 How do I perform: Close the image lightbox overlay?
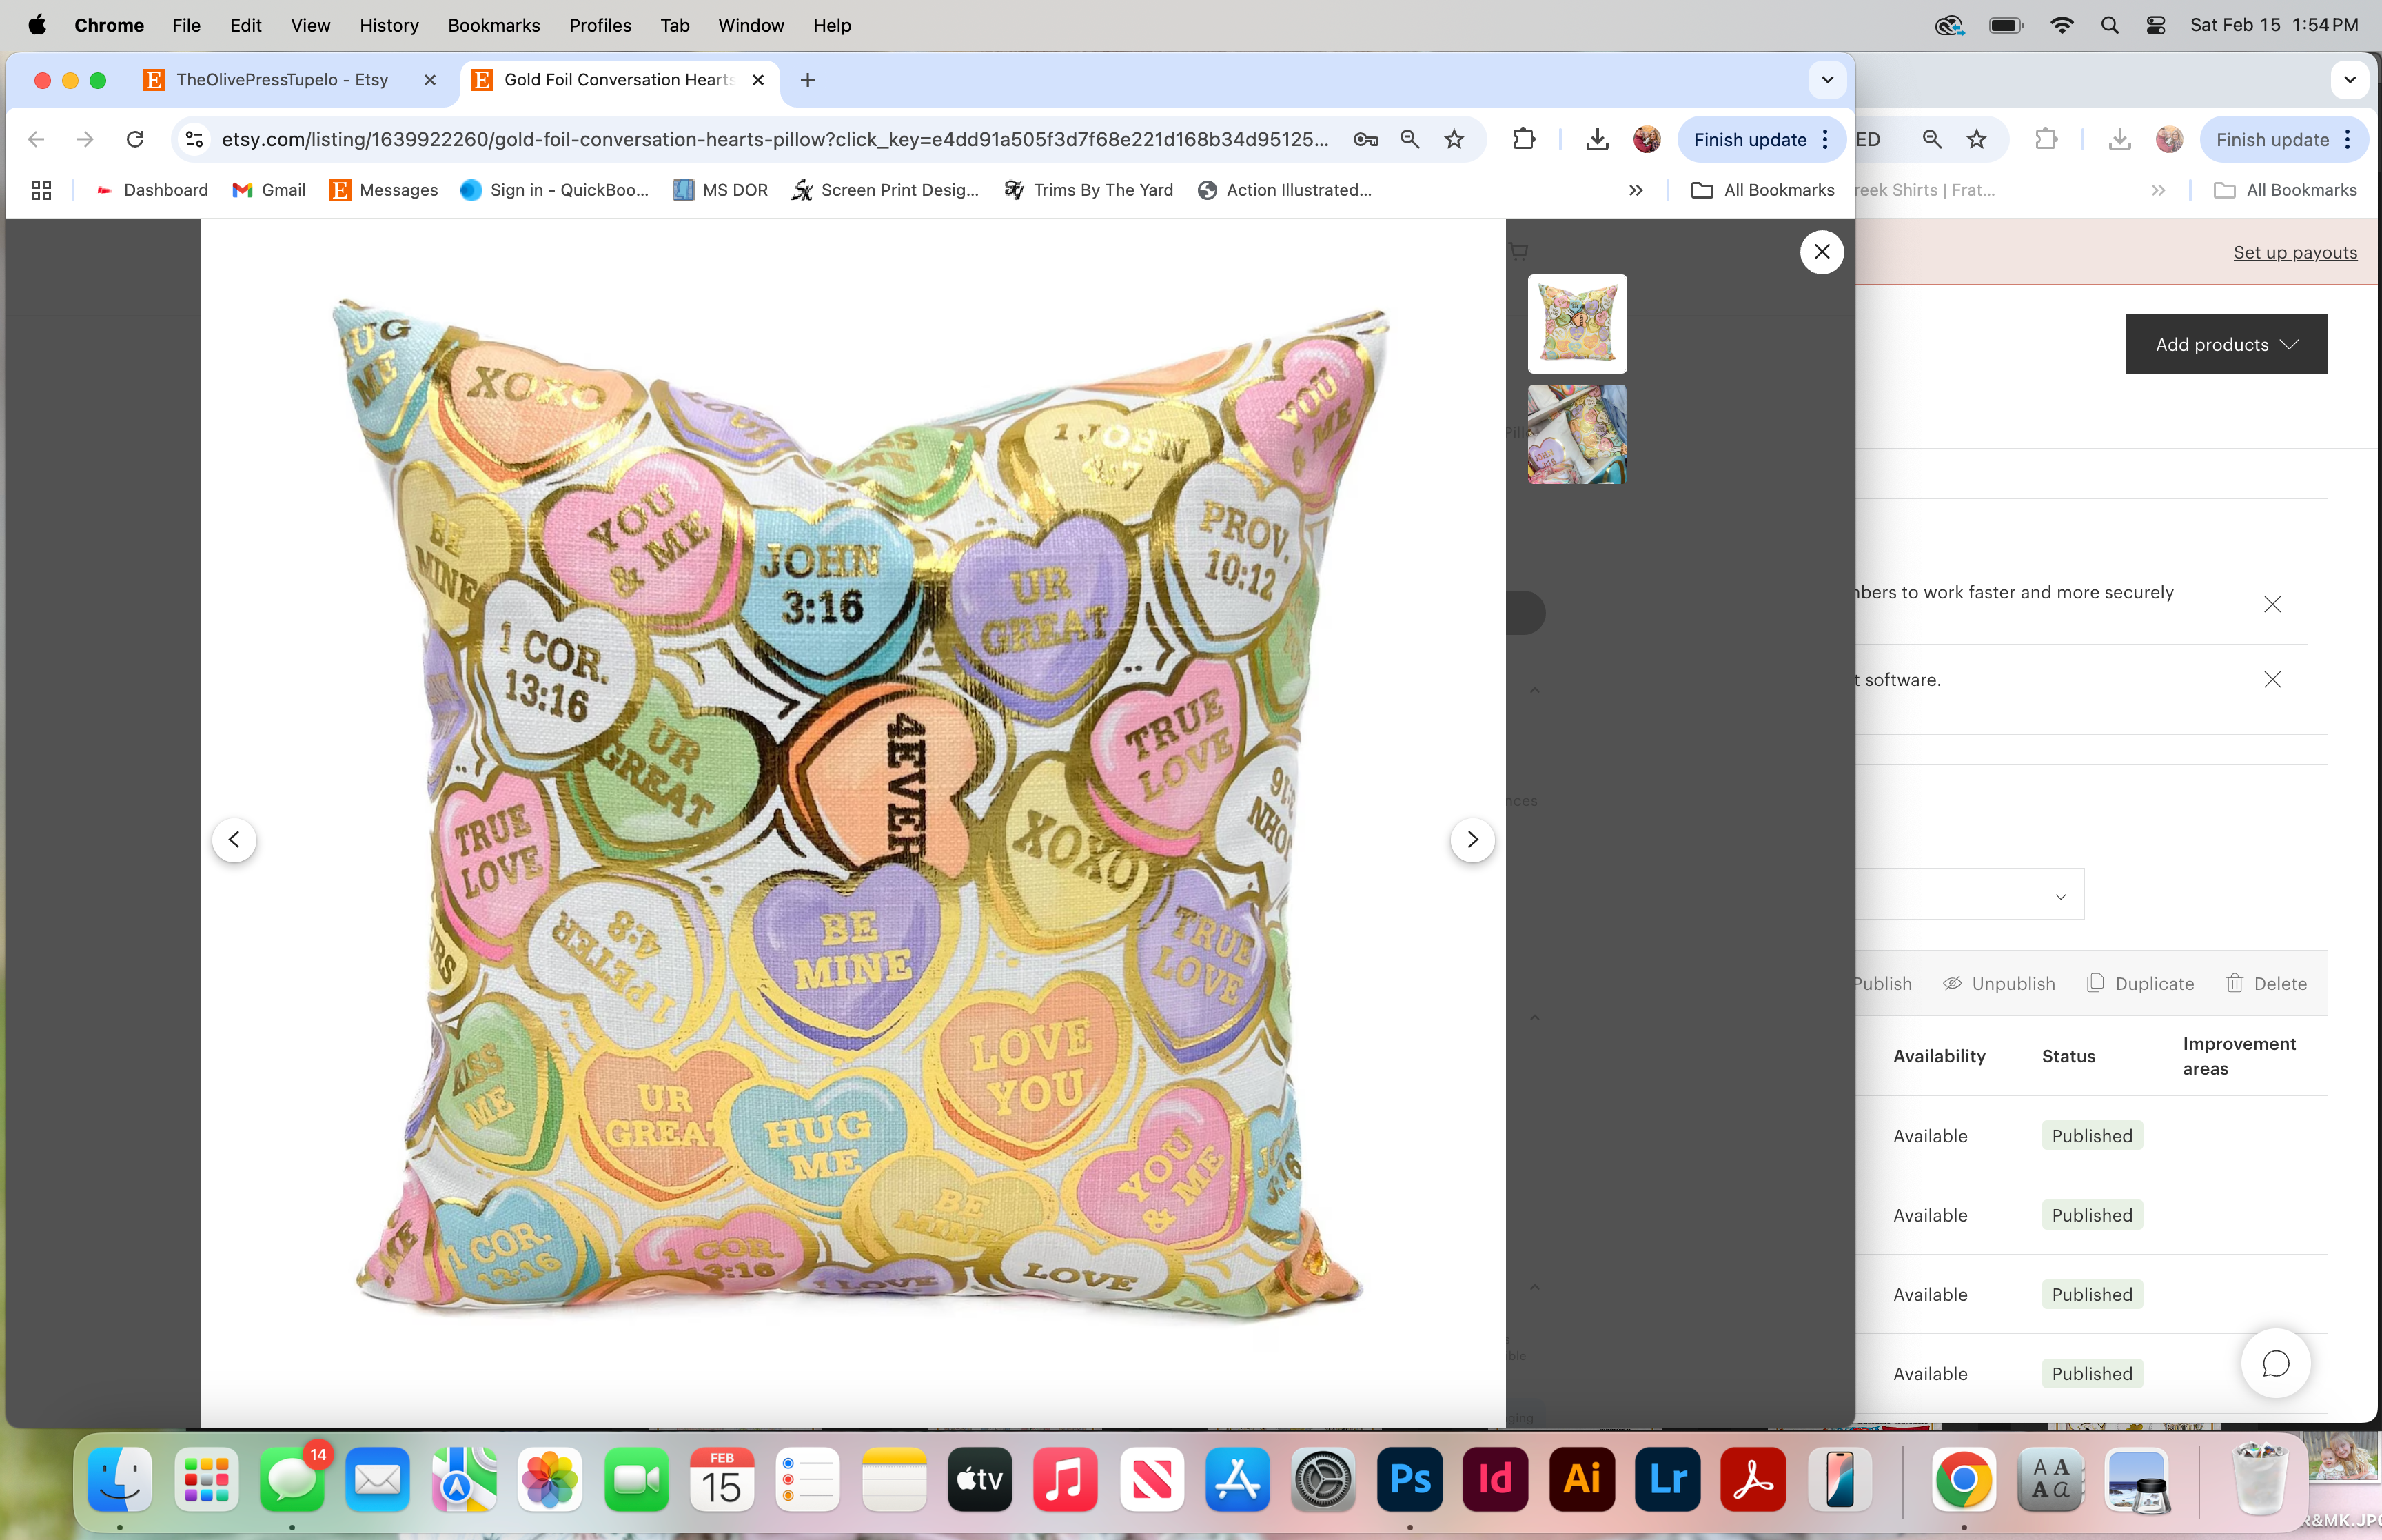1821,252
